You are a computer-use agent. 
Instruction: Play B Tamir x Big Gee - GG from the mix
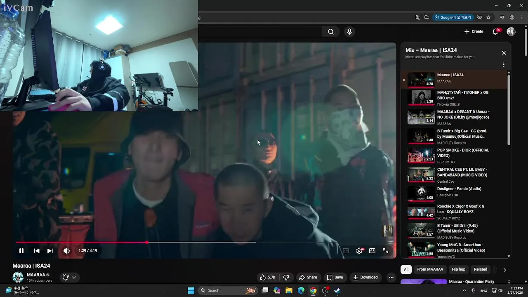click(x=454, y=137)
